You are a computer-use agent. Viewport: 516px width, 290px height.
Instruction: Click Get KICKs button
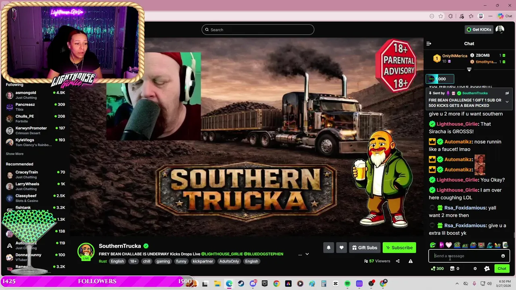pos(479,29)
